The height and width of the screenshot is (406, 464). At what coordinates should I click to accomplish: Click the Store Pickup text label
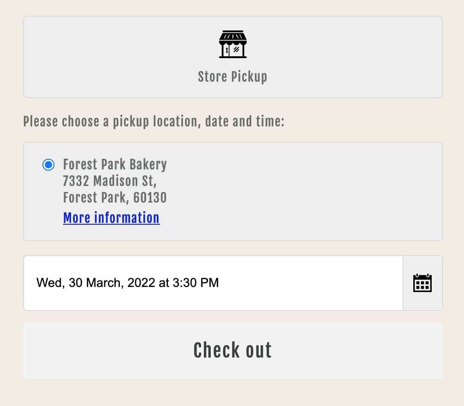tap(232, 77)
